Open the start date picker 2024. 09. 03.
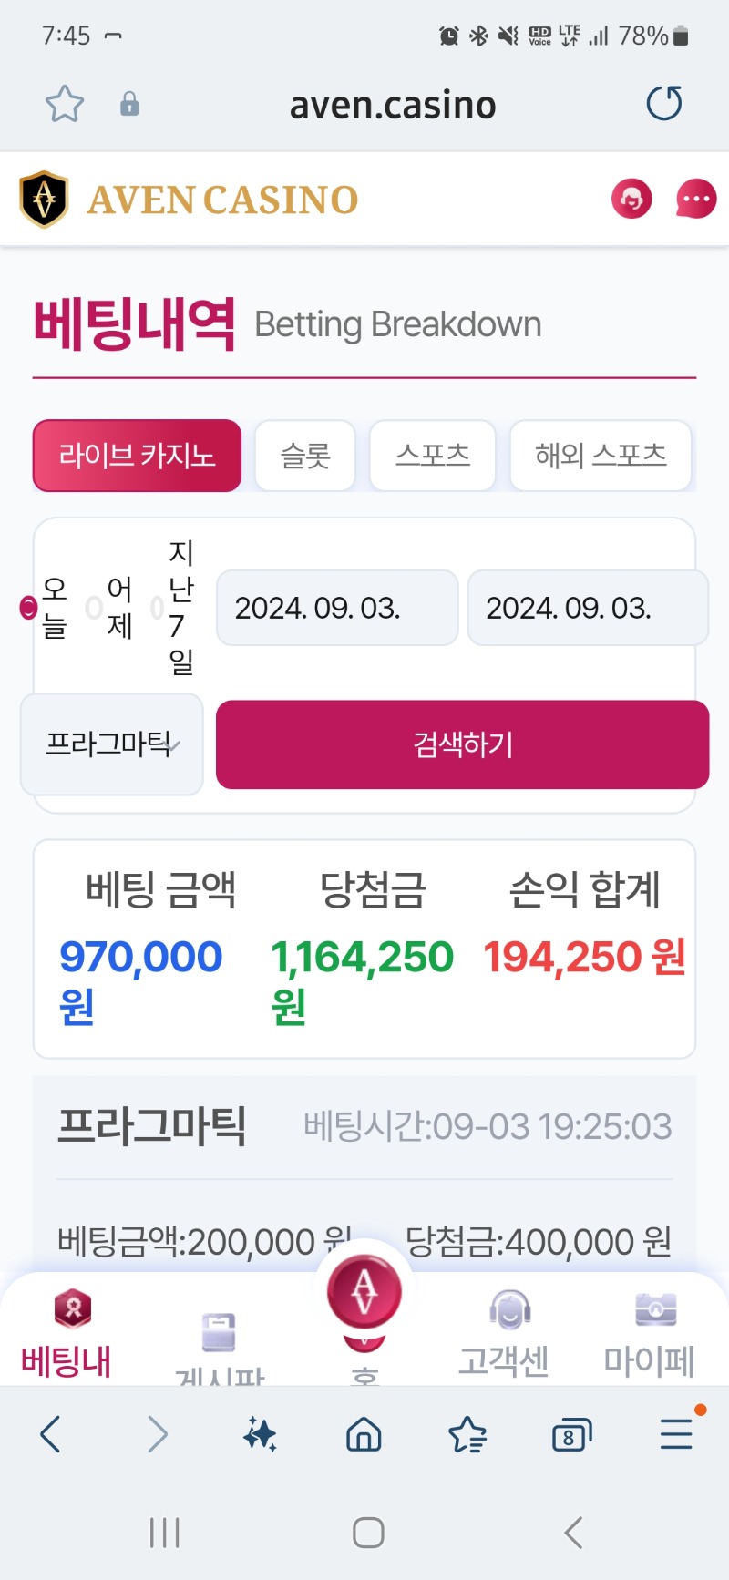The width and height of the screenshot is (729, 1580). tap(337, 608)
